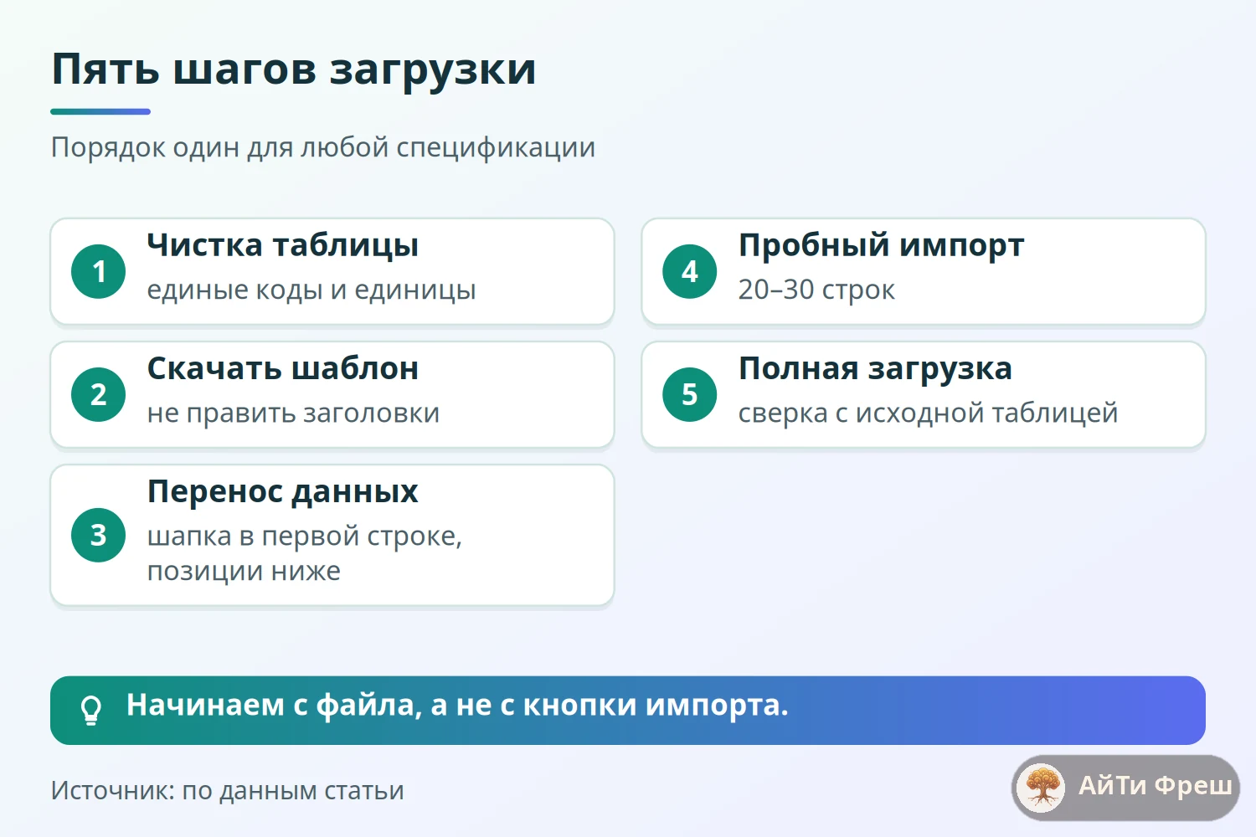Click the text шапка в первой строке, позиции ниже
This screenshot has height=837, width=1256.
[x=305, y=553]
